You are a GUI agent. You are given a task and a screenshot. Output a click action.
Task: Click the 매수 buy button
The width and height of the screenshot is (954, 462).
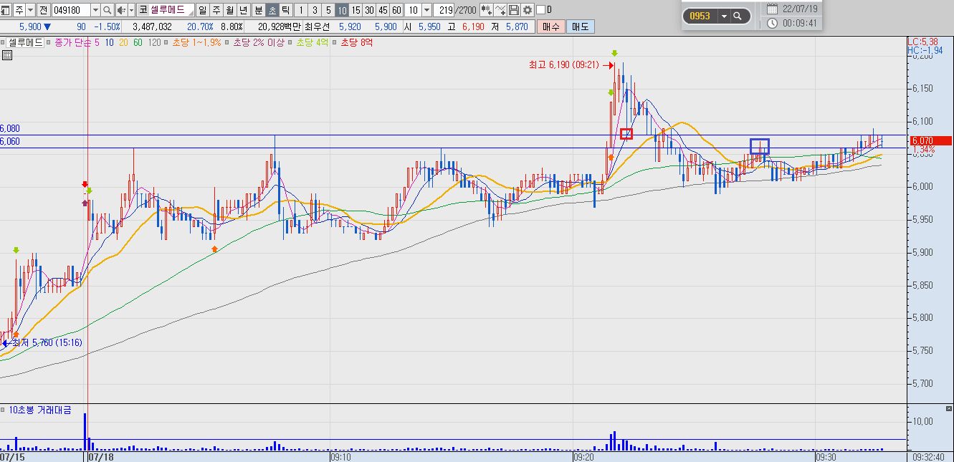550,27
